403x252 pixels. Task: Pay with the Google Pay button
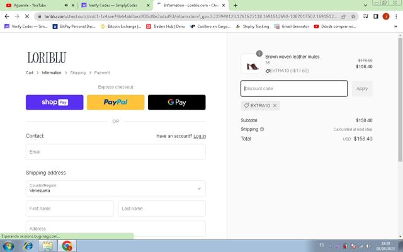click(177, 102)
